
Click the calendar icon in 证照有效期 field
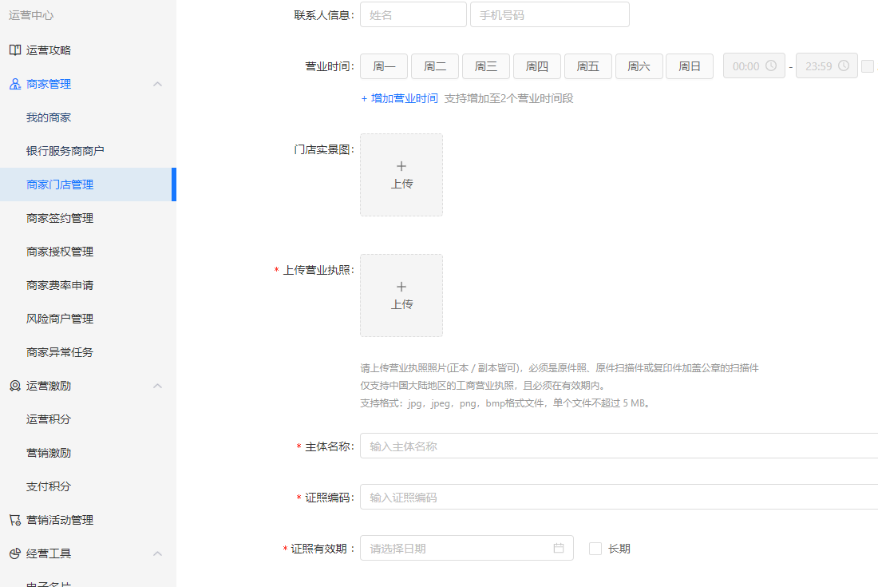coord(559,549)
